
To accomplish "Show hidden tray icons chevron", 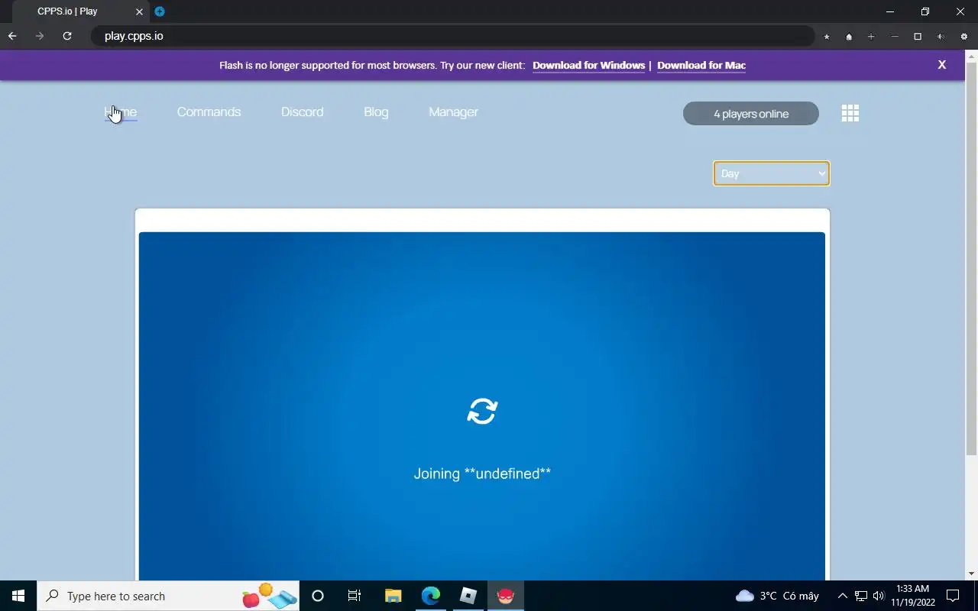I will (x=843, y=596).
